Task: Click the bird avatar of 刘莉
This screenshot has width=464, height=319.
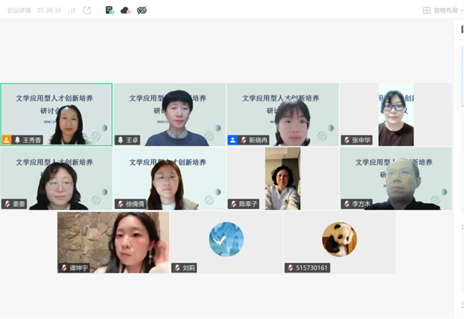Action: [x=227, y=239]
